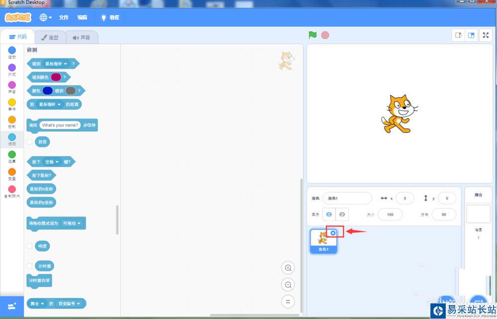Click the 鼠标的x坐标 reporter block
Image resolution: width=497 pixels, height=319 pixels.
coord(42,189)
